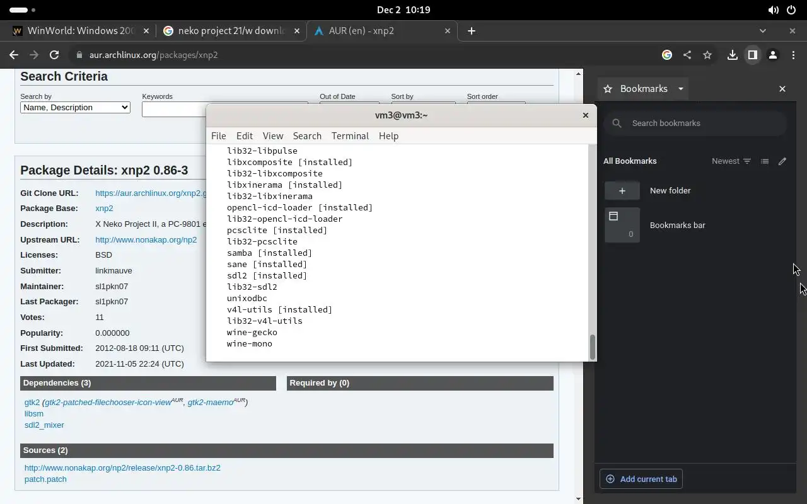807x504 pixels.
Task: Reload the AUR page
Action: click(x=54, y=55)
